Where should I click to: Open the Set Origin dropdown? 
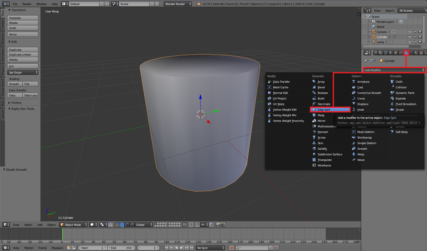coord(23,73)
